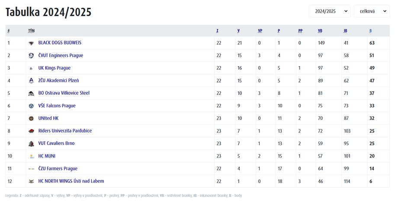Click the BO Ostrava Vítkovice Steel logo
The image size is (395, 203).
(x=31, y=93)
